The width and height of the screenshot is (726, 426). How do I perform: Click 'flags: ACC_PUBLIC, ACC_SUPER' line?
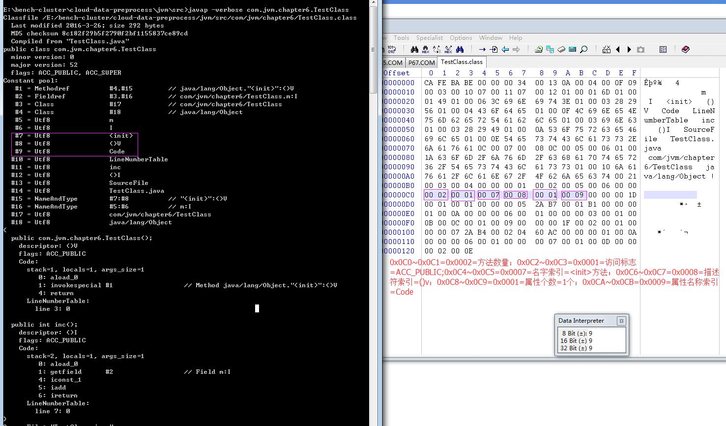point(66,73)
